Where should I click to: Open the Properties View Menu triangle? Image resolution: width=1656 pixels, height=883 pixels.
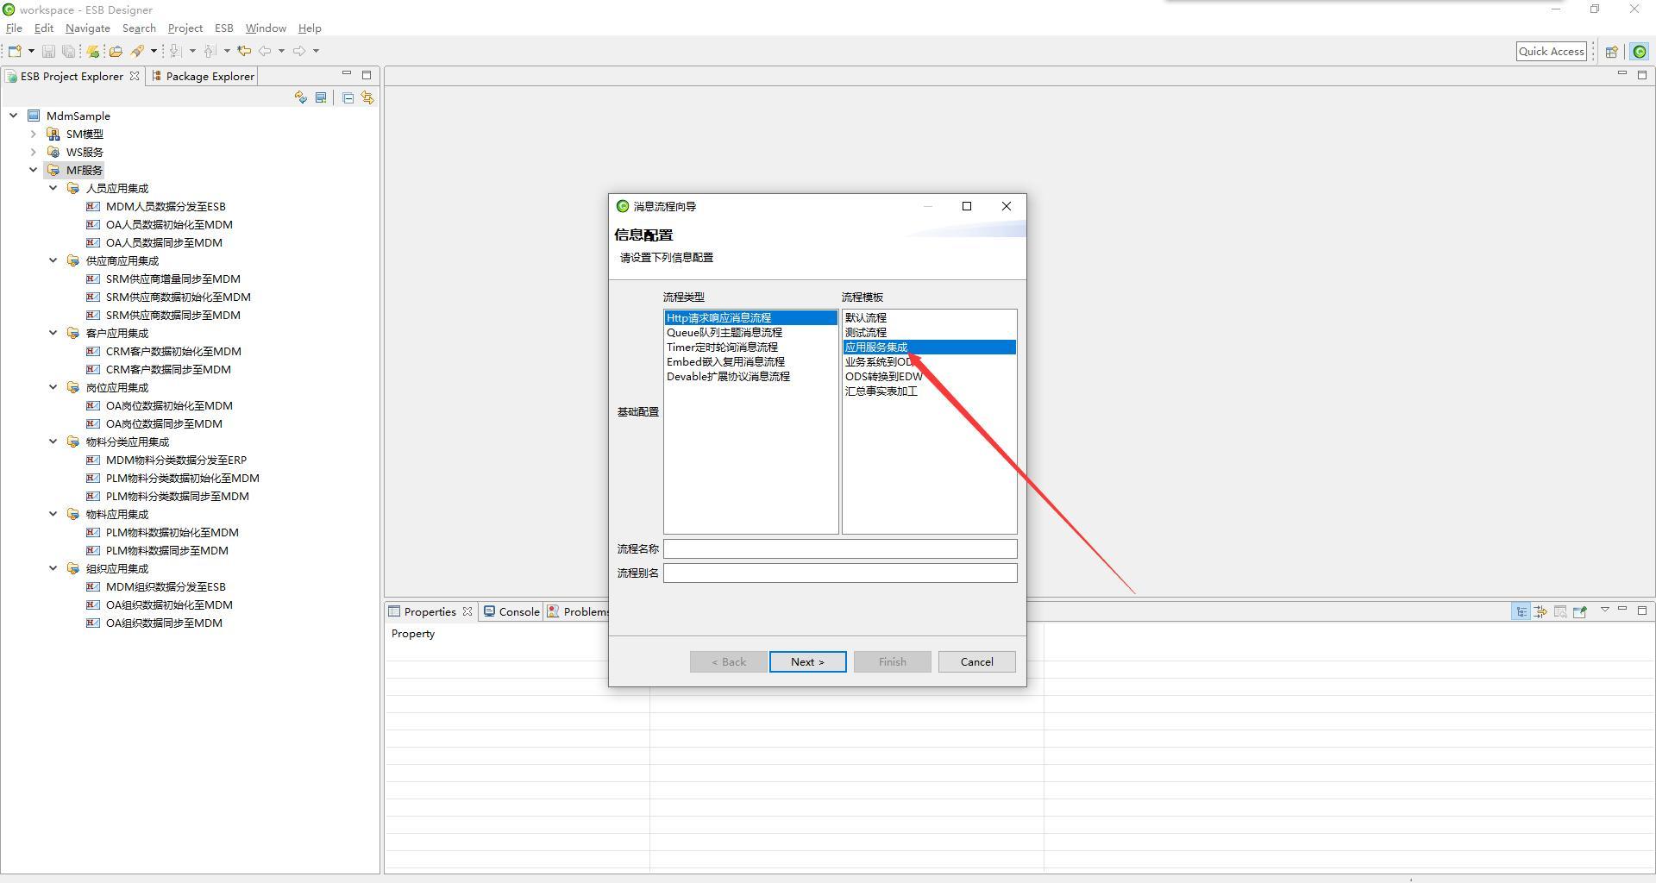(1604, 610)
